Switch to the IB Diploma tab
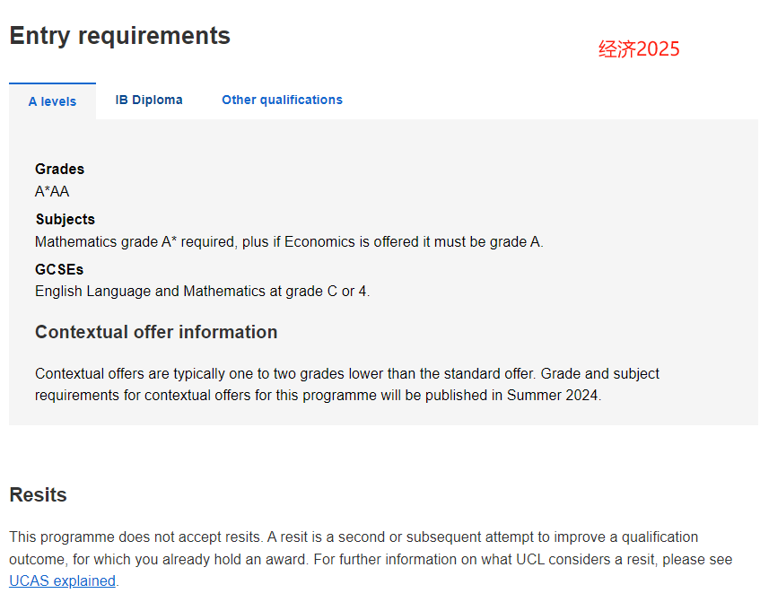The height and width of the screenshot is (611, 760). [149, 100]
